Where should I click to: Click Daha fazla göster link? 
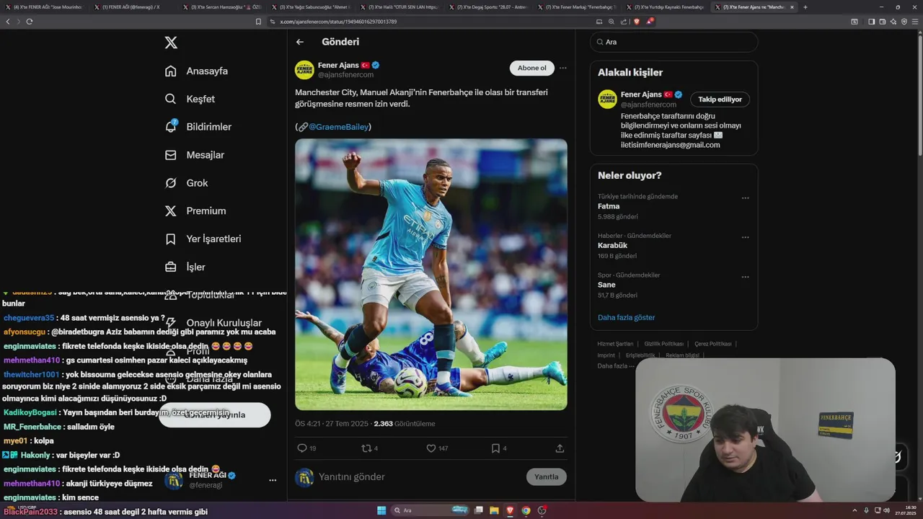coord(627,317)
